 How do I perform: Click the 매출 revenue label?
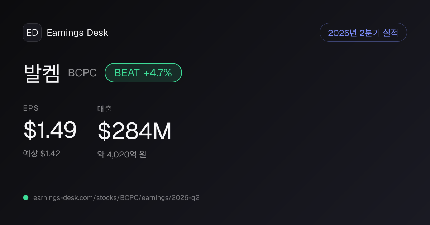coord(104,109)
